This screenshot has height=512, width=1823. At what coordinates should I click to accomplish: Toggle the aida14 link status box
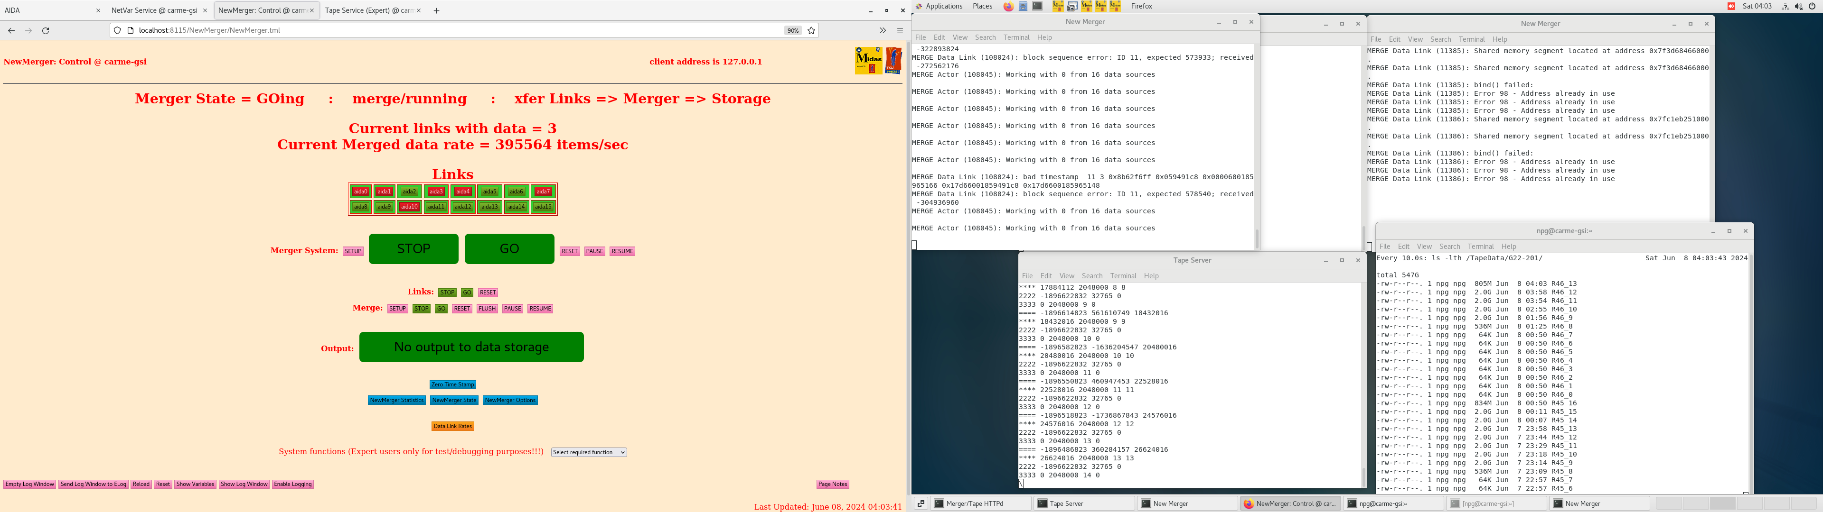pyautogui.click(x=517, y=207)
